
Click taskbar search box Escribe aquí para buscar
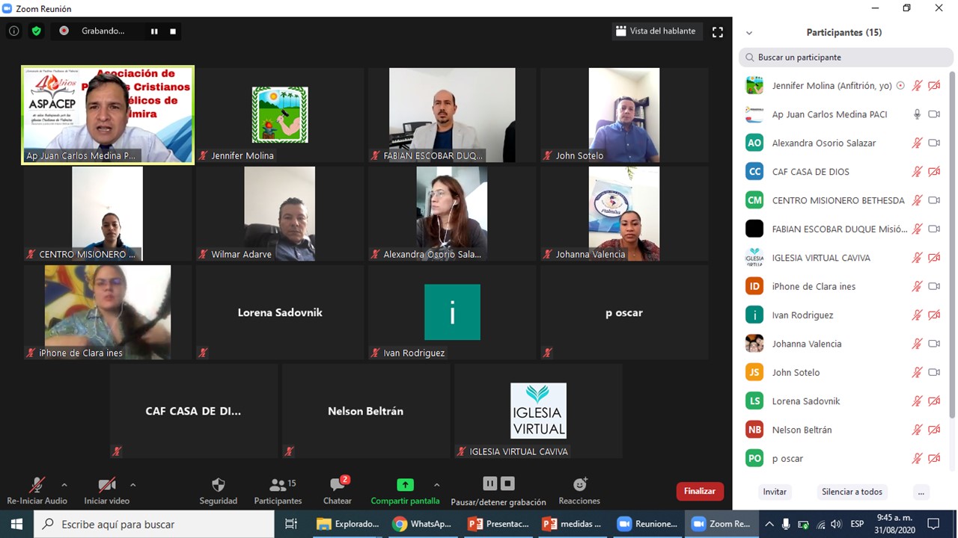(x=154, y=524)
